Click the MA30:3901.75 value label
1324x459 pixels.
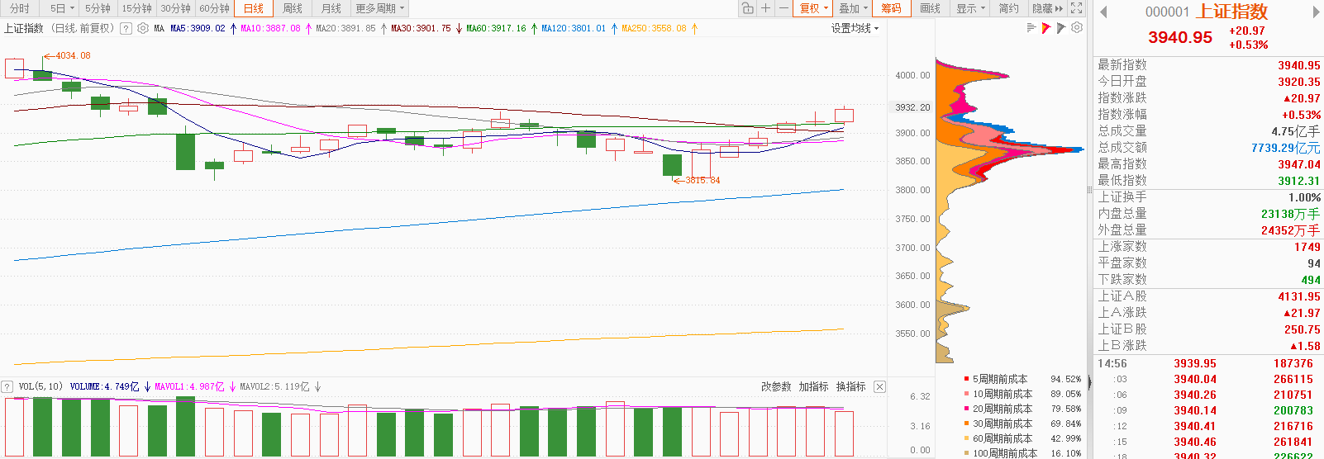421,28
